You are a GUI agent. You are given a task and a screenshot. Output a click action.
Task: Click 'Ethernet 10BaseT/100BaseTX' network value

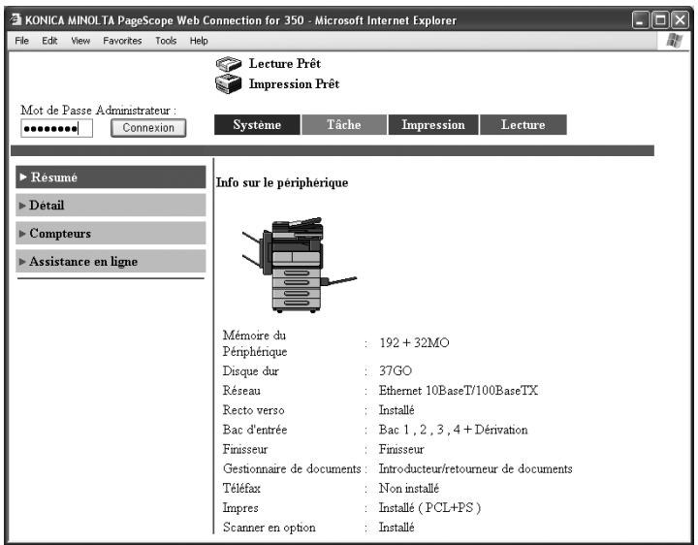pos(458,391)
